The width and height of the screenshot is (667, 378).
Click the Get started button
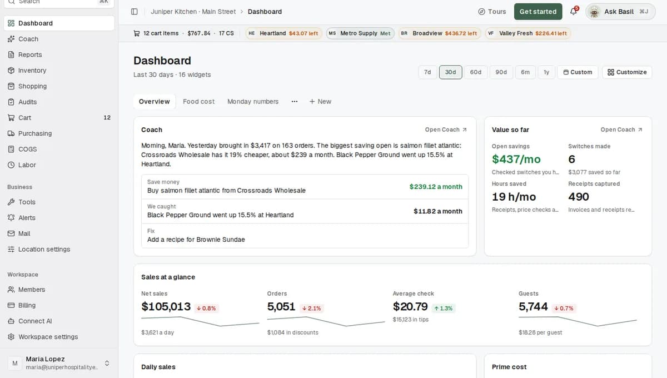click(538, 12)
